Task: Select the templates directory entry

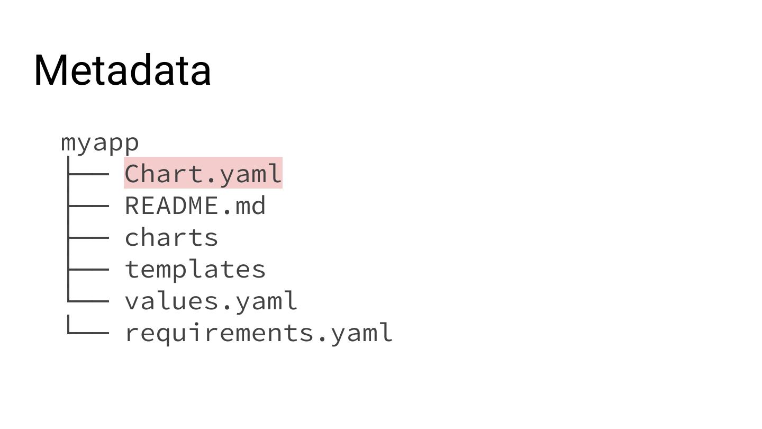Action: tap(195, 270)
